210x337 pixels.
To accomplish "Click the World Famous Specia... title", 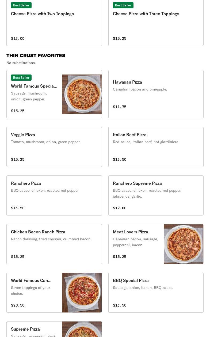I will pyautogui.click(x=34, y=86).
